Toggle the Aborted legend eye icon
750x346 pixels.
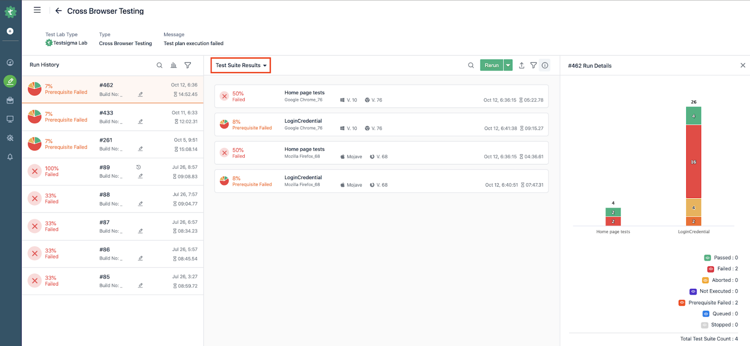tap(705, 280)
